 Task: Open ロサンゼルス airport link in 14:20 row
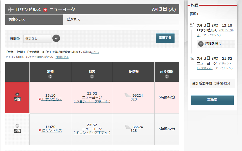tap(52, 131)
